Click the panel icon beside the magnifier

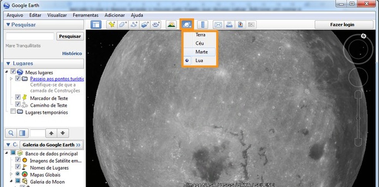click(22, 133)
